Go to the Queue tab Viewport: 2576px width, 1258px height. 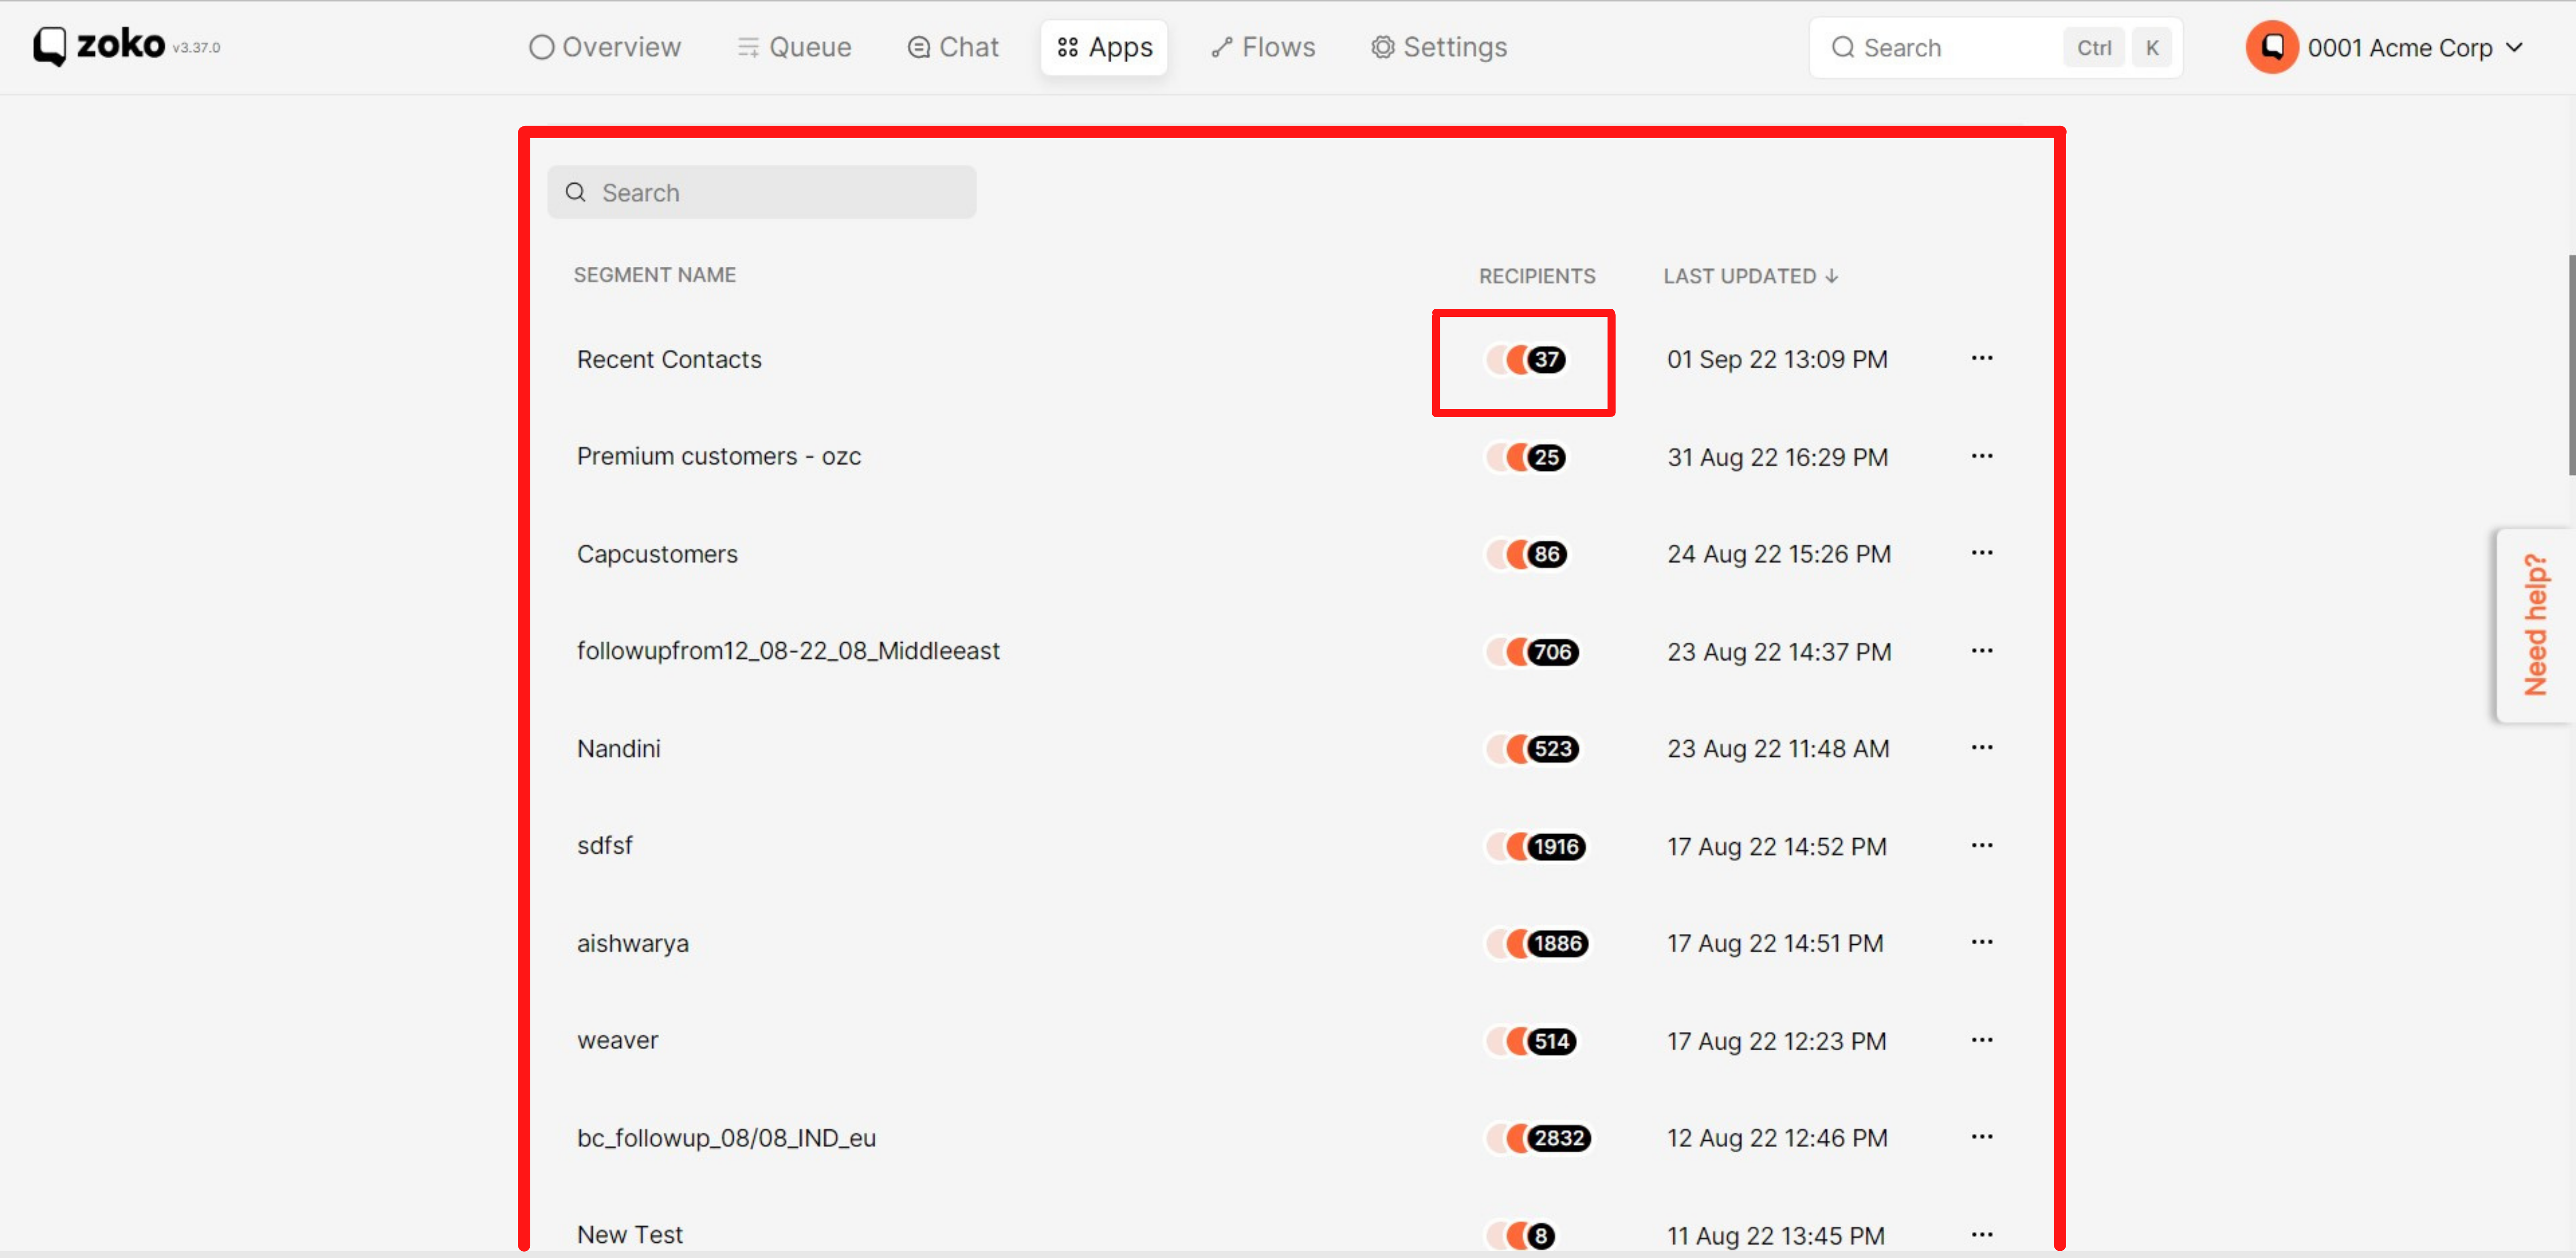[x=794, y=47]
